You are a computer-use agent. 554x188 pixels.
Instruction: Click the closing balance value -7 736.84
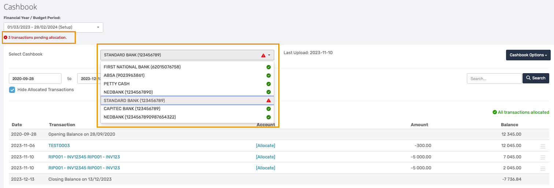511,179
